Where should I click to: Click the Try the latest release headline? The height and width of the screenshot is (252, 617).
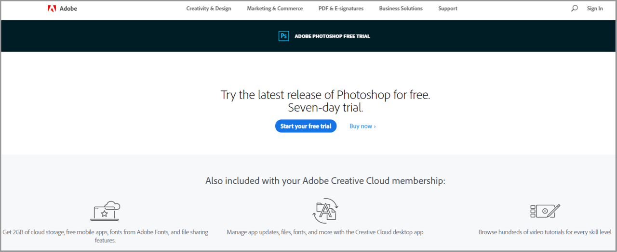[325, 101]
